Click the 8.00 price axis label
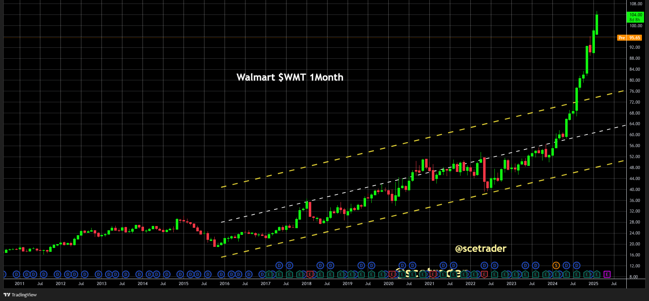 [633, 277]
